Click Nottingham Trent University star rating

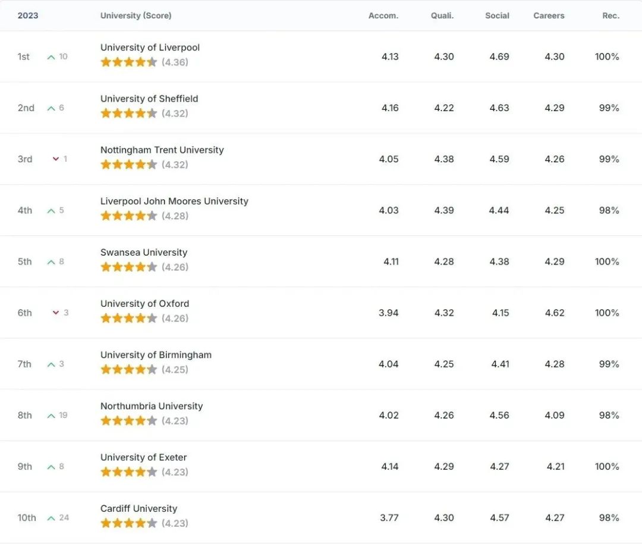pos(128,164)
